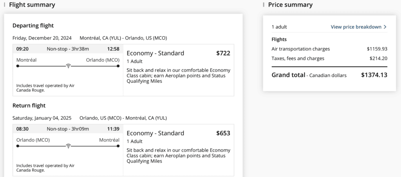Open the View price breakdown link
The height and width of the screenshot is (177, 401).
pyautogui.click(x=356, y=27)
